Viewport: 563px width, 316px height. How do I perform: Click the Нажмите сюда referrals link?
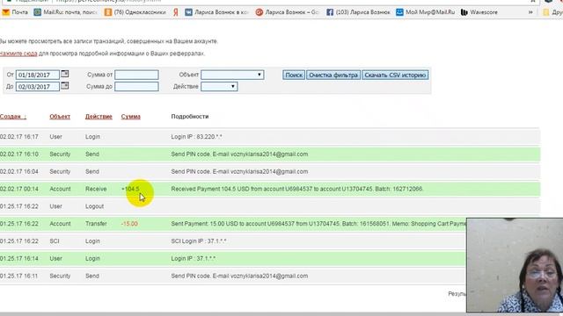tap(18, 54)
